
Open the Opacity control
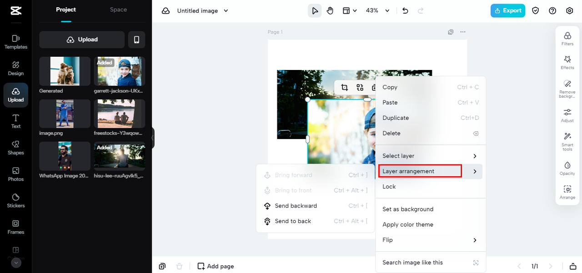(x=567, y=168)
